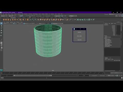This screenshot has height=92, width=123.
Task: Activate the Rotate tool in the toolbox
Action: 1,33
